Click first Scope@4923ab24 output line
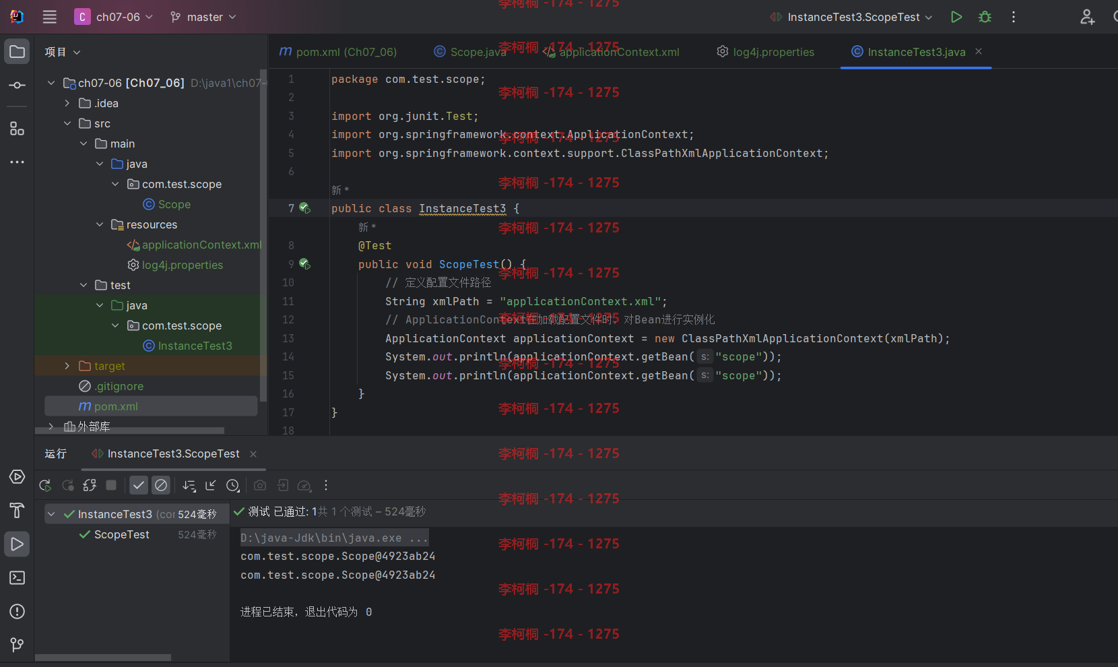1118x667 pixels. (338, 557)
